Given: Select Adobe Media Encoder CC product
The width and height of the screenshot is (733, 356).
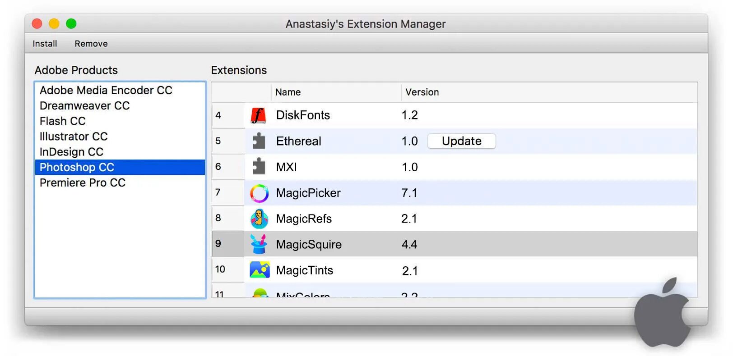Looking at the screenshot, I should (x=106, y=91).
